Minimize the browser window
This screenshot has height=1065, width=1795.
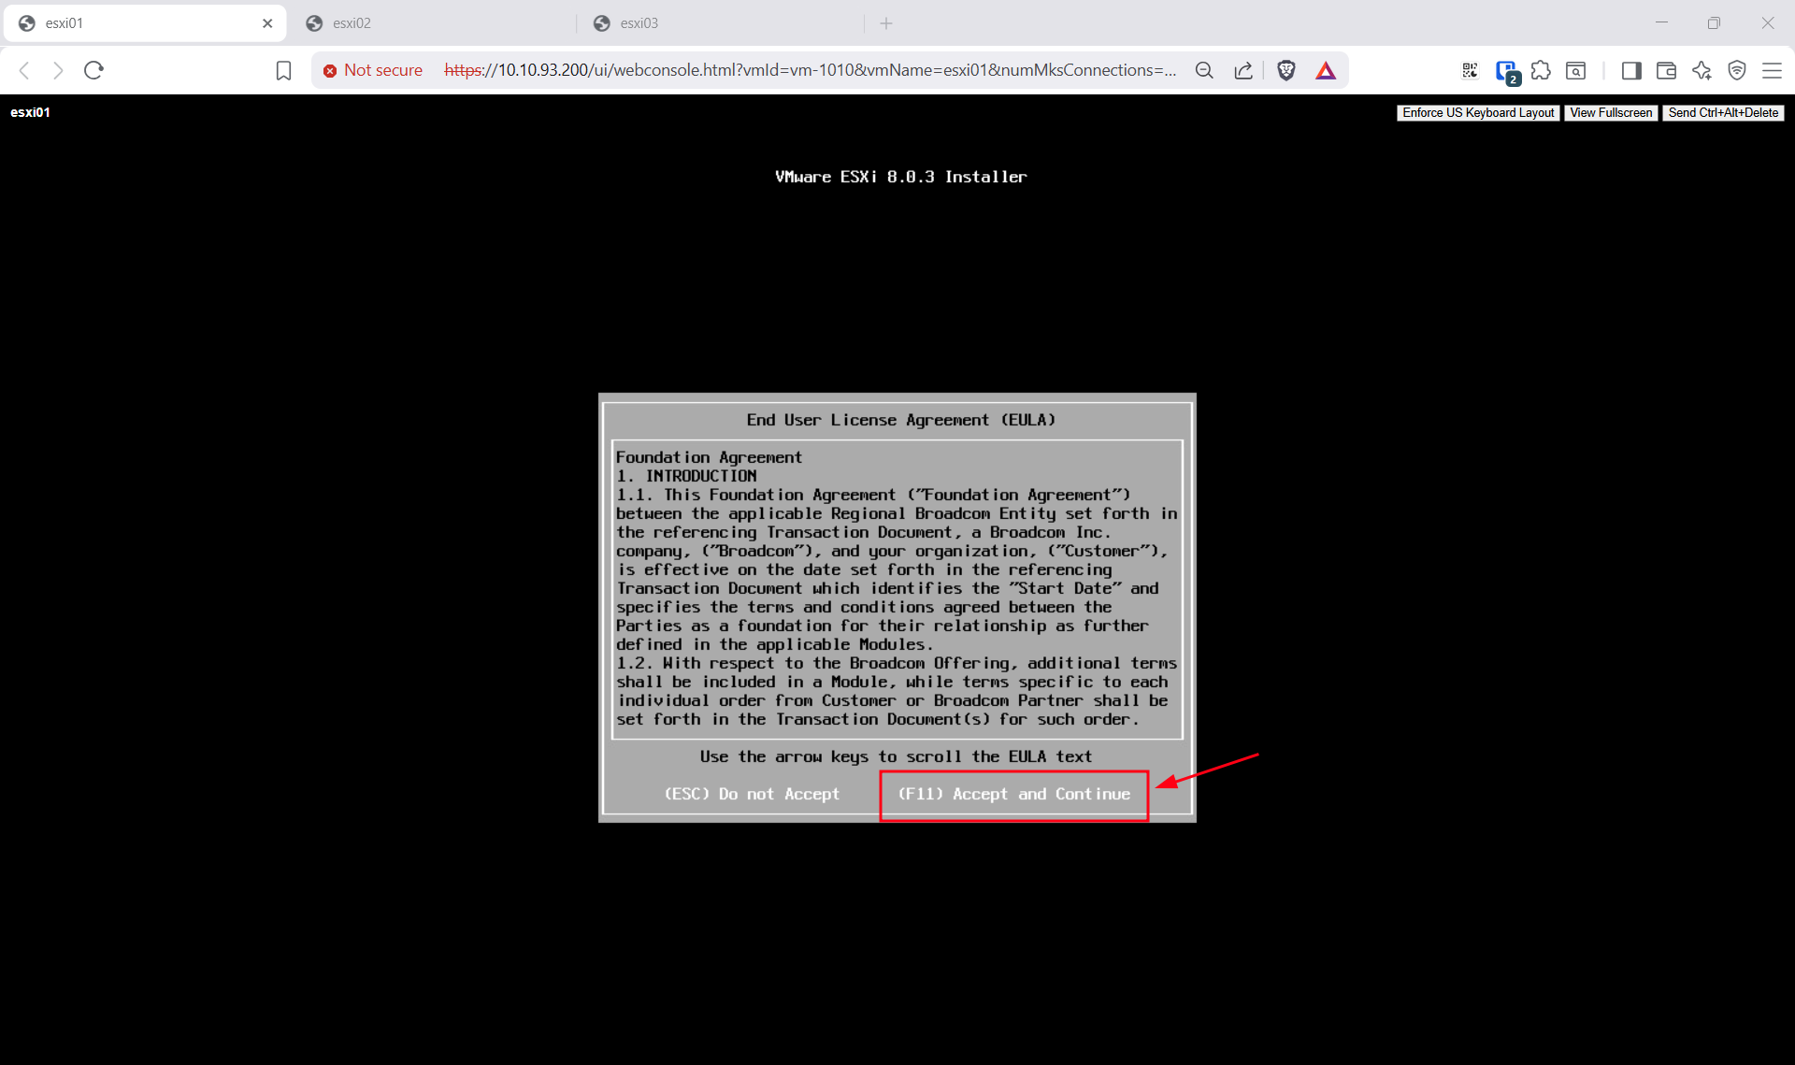tap(1661, 23)
